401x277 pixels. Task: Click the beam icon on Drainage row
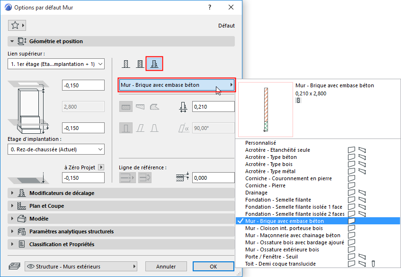click(362, 193)
